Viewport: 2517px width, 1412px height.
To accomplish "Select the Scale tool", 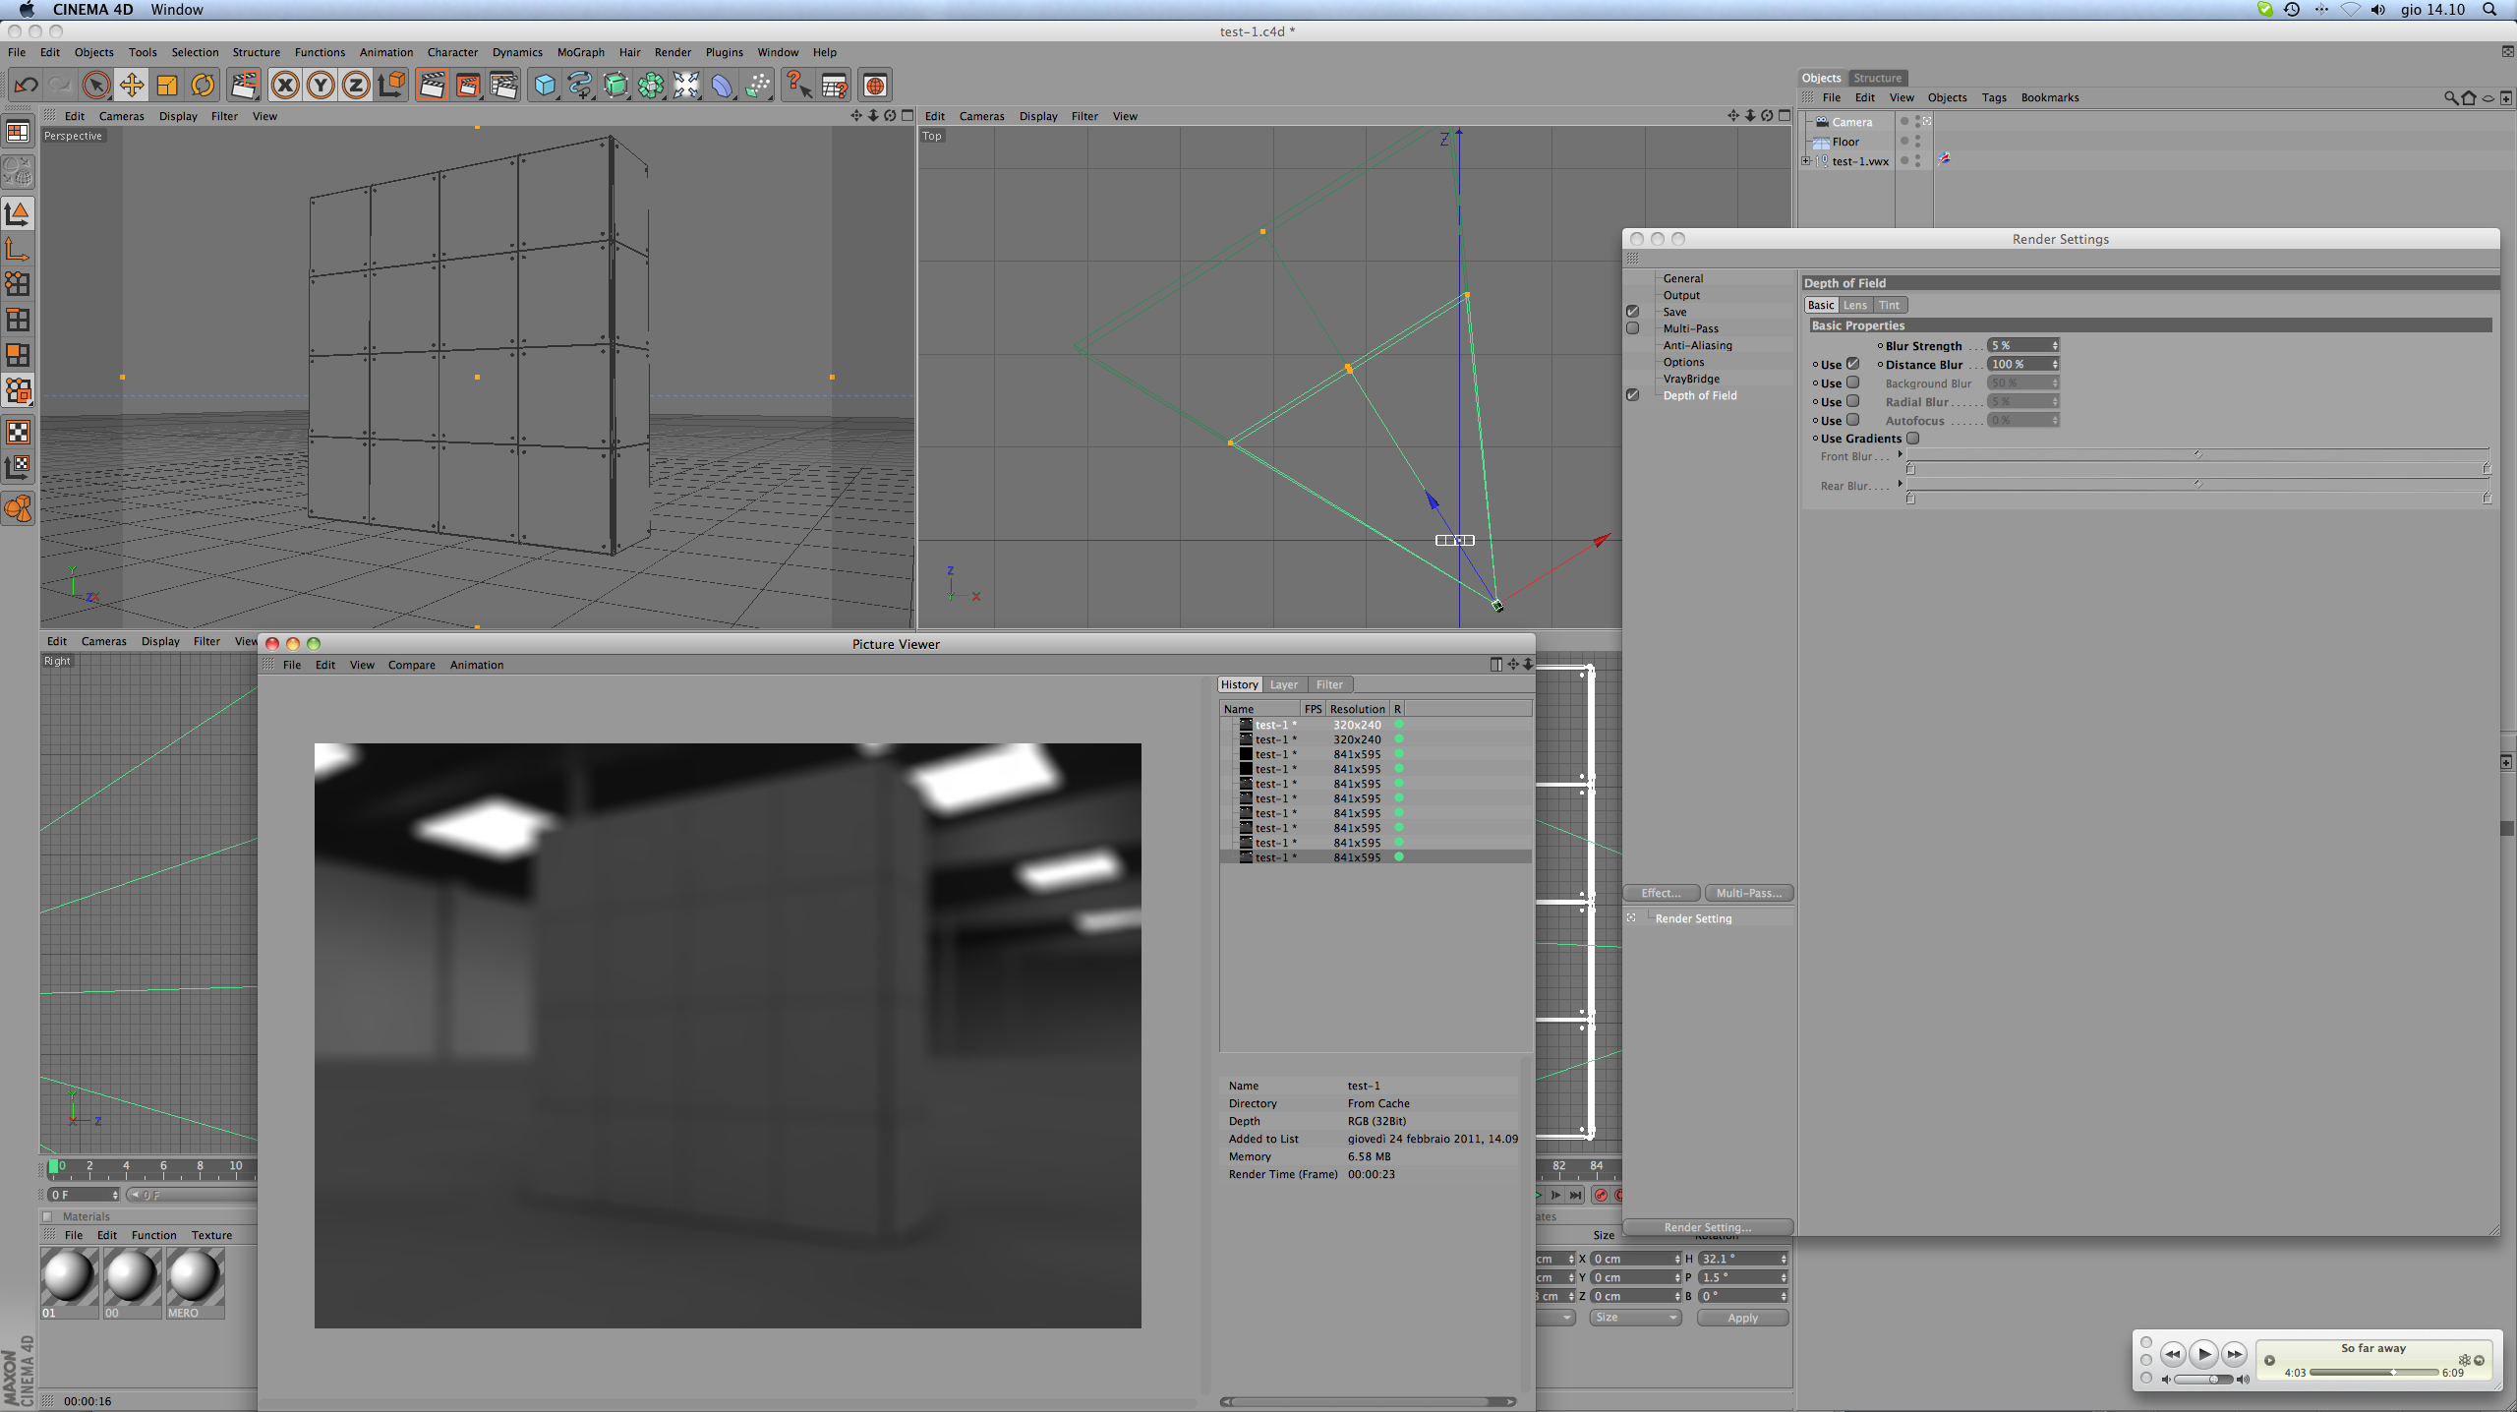I will [x=167, y=86].
